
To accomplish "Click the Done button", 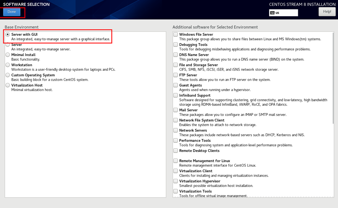I will [12, 12].
